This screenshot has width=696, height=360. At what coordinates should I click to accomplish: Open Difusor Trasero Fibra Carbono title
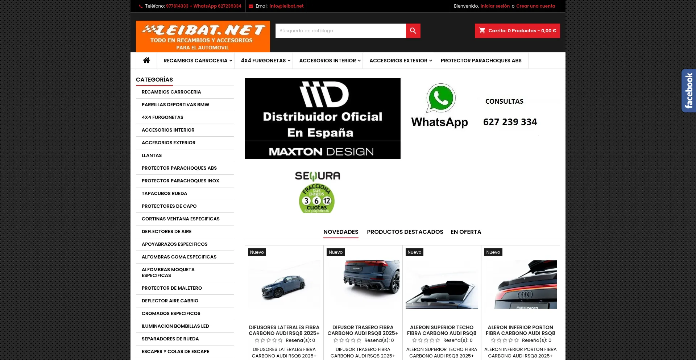[x=363, y=330]
